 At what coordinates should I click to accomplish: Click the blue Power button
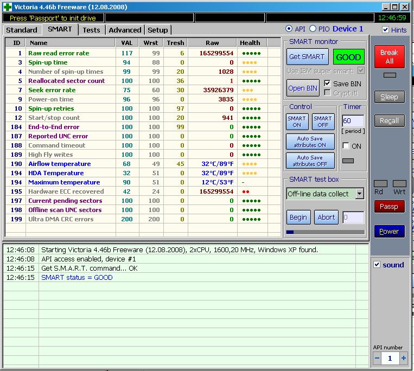coord(390,232)
